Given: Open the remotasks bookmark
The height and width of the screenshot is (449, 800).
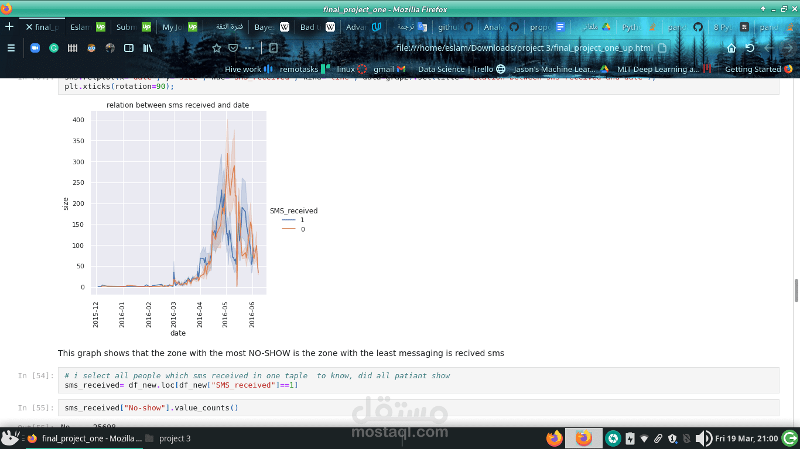Looking at the screenshot, I should click(305, 69).
